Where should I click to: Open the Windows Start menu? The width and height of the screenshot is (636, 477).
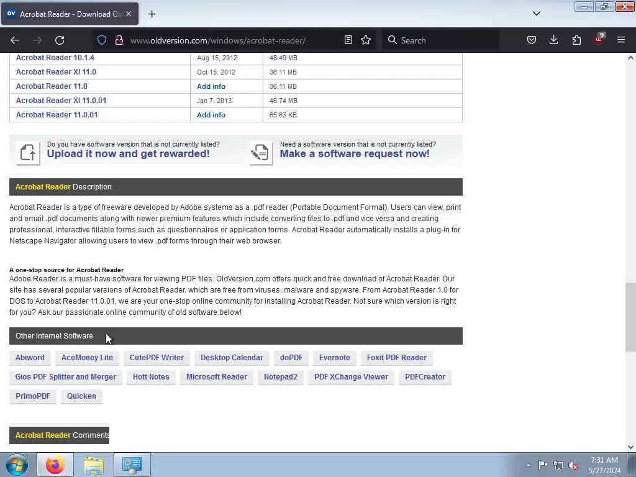coord(17,465)
